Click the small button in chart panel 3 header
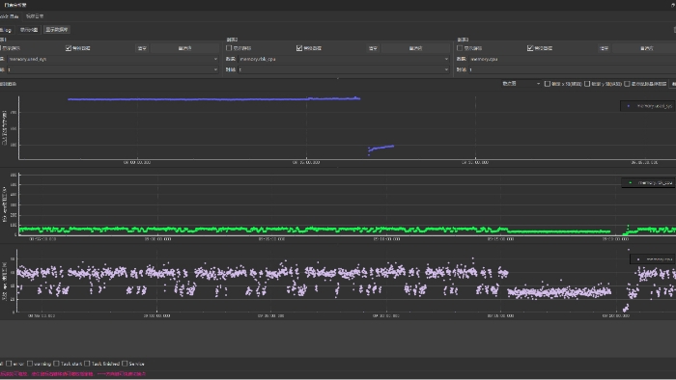 pyautogui.click(x=604, y=48)
